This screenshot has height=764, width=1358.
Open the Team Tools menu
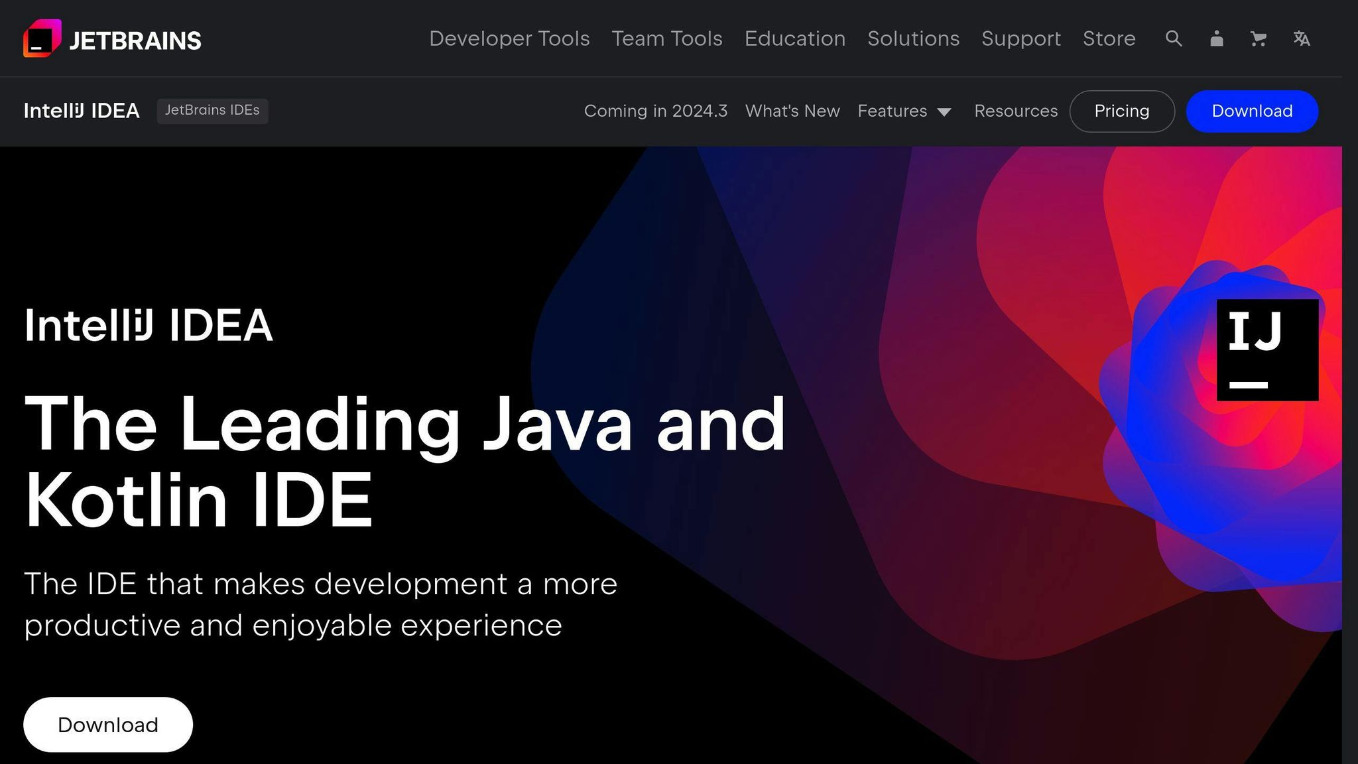tap(667, 39)
